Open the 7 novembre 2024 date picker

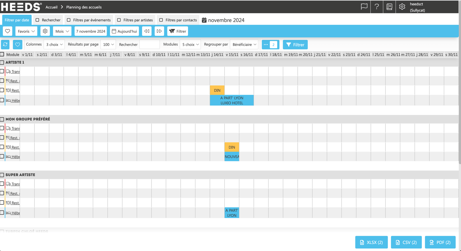click(x=91, y=31)
